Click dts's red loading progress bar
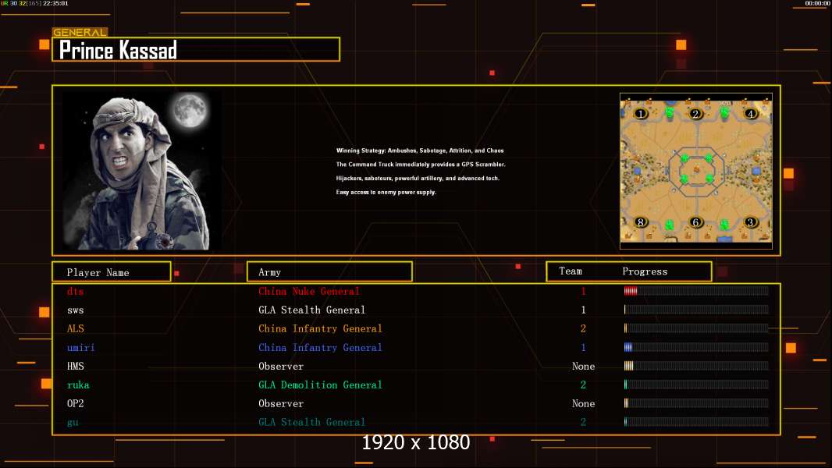Viewport: 832px width, 468px height. pos(696,290)
